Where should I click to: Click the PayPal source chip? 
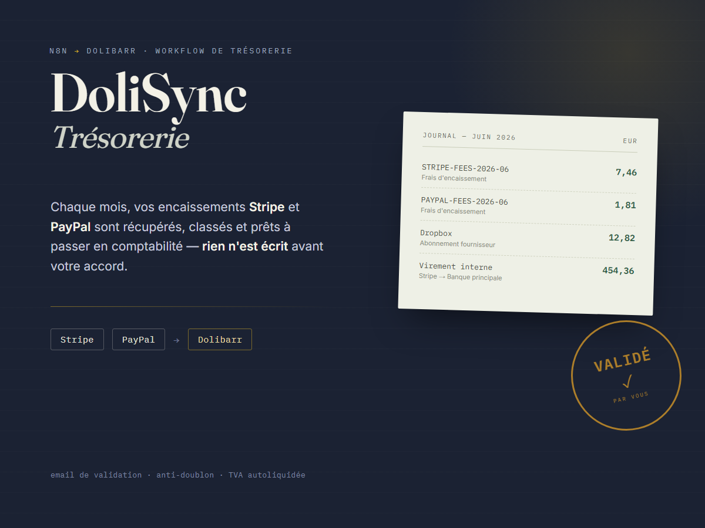pyautogui.click(x=139, y=340)
